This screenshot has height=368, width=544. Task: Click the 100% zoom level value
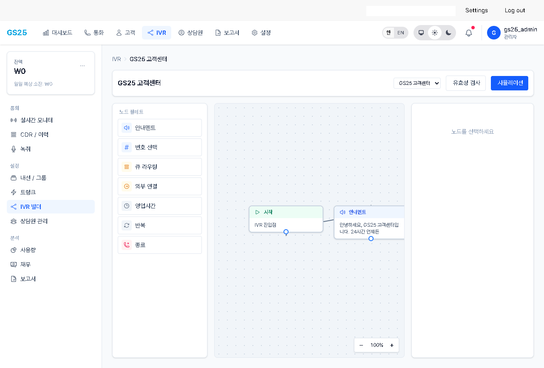click(377, 345)
